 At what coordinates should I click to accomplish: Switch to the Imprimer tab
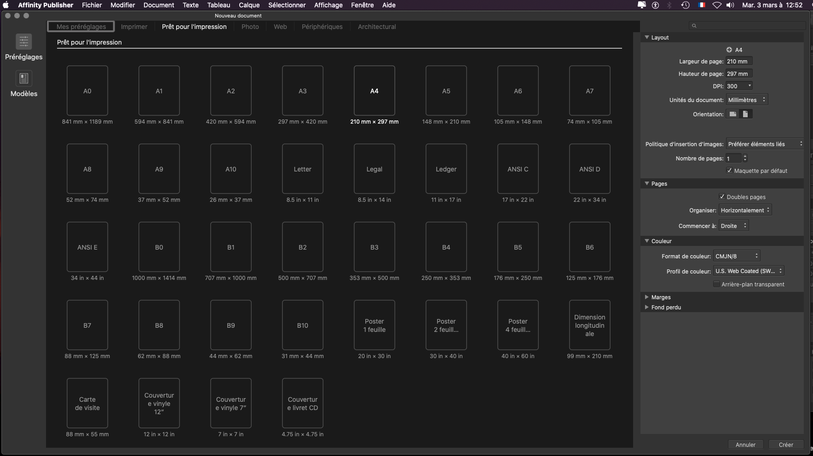coord(134,27)
